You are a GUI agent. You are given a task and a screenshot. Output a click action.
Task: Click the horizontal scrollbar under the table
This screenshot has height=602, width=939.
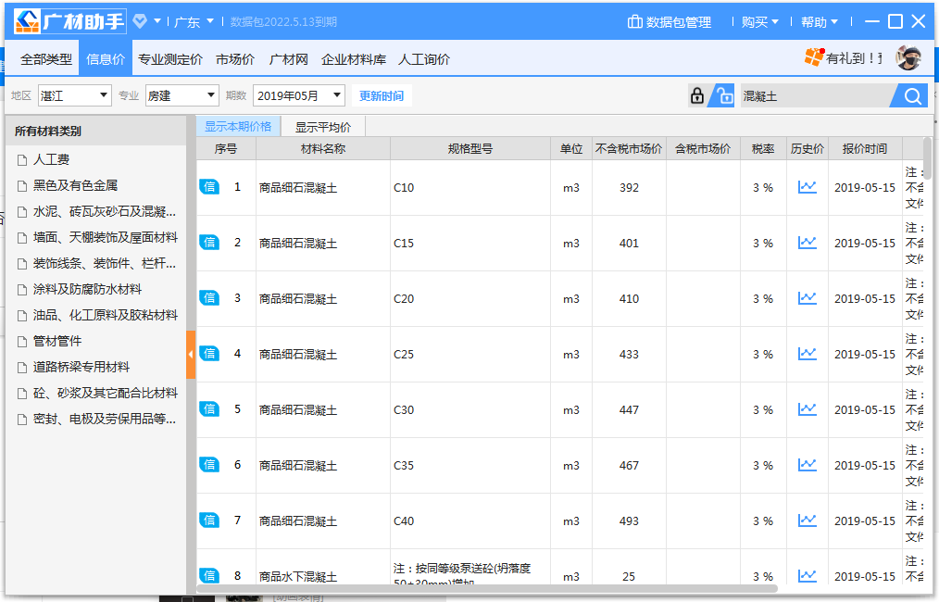click(x=487, y=589)
